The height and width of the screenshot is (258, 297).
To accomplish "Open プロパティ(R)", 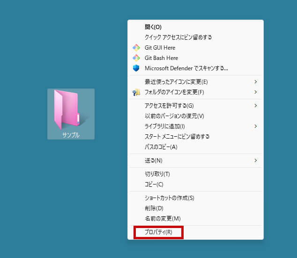I will pos(195,232).
